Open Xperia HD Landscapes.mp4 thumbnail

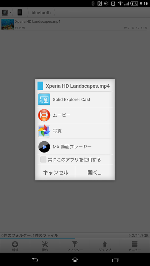[7, 24]
